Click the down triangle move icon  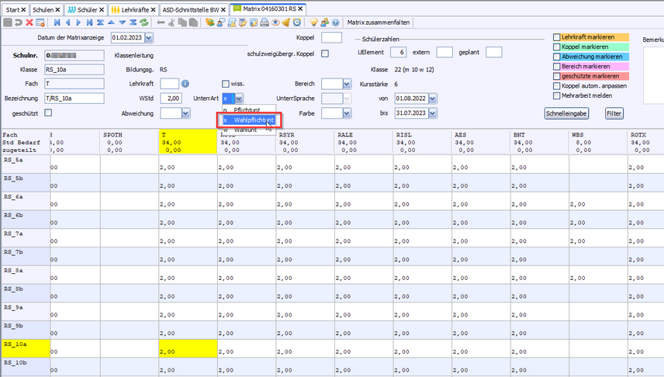(x=122, y=22)
